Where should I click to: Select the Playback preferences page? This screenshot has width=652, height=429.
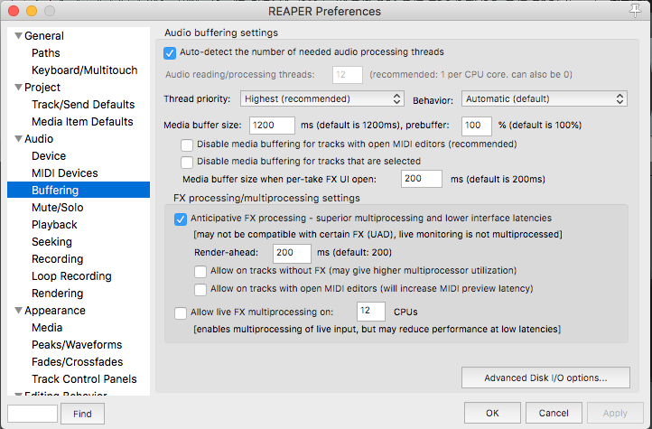coord(54,225)
